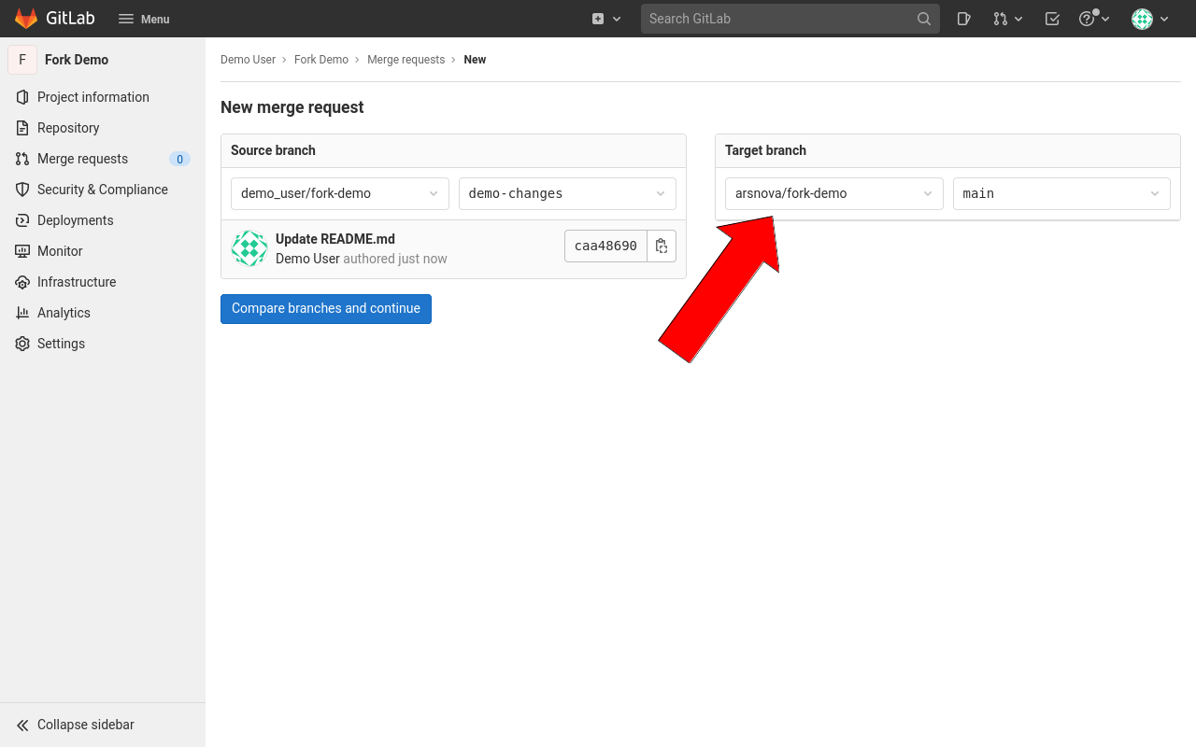Open target branch dropdown main
The image size is (1196, 747).
pyautogui.click(x=1061, y=193)
